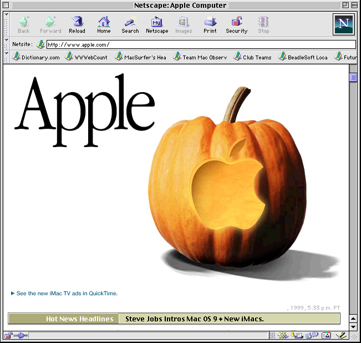
Task: Follow the iMac TV ads QuickTime link
Action: pyautogui.click(x=67, y=293)
